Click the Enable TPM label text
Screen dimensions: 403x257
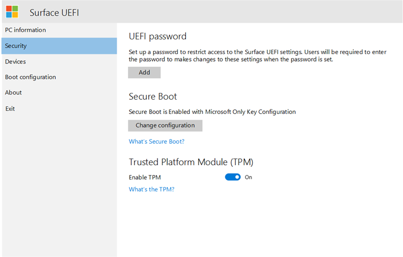click(x=145, y=177)
